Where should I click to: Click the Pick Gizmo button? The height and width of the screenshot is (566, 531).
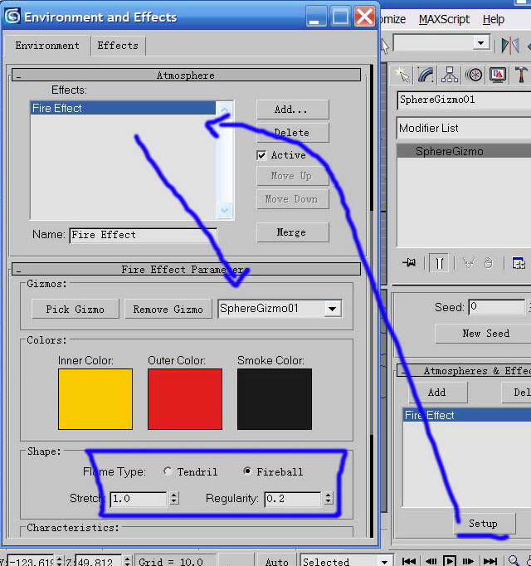point(75,309)
